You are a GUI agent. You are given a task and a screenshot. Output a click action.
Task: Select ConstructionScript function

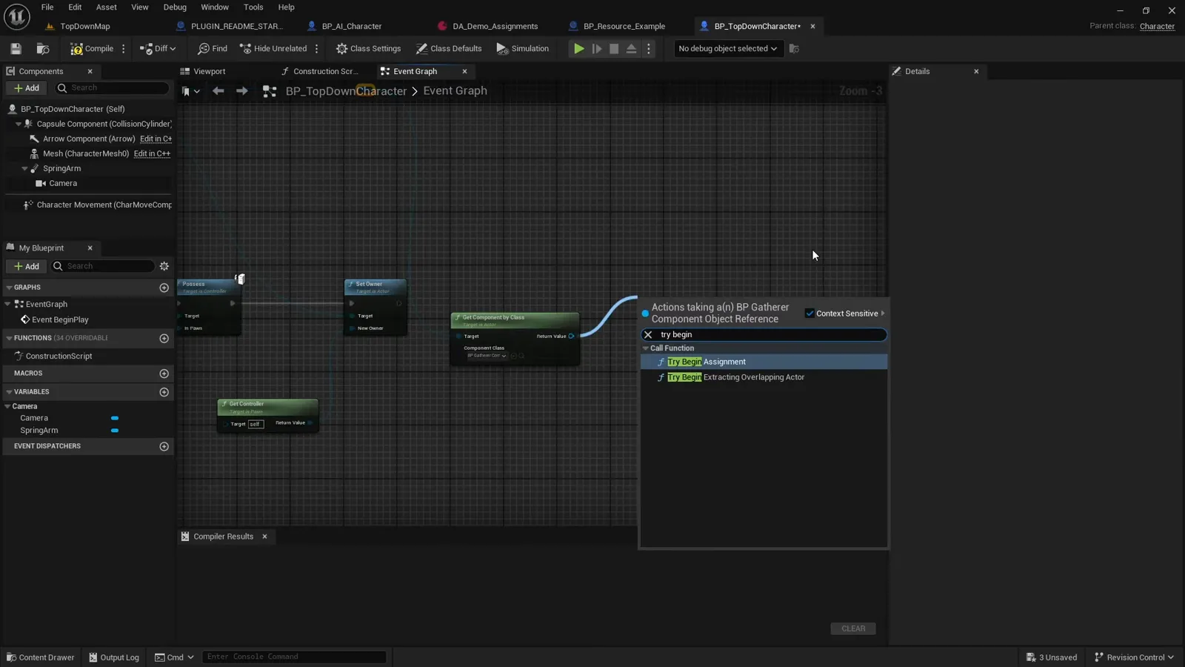pos(59,356)
